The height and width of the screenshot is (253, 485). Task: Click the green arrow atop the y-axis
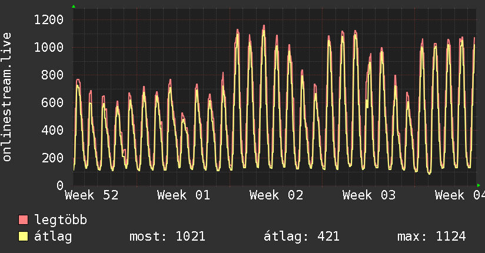(74, 6)
